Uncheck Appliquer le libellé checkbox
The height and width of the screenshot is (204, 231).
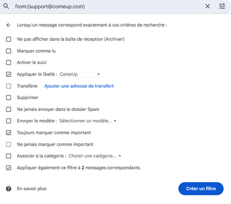(x=9, y=74)
